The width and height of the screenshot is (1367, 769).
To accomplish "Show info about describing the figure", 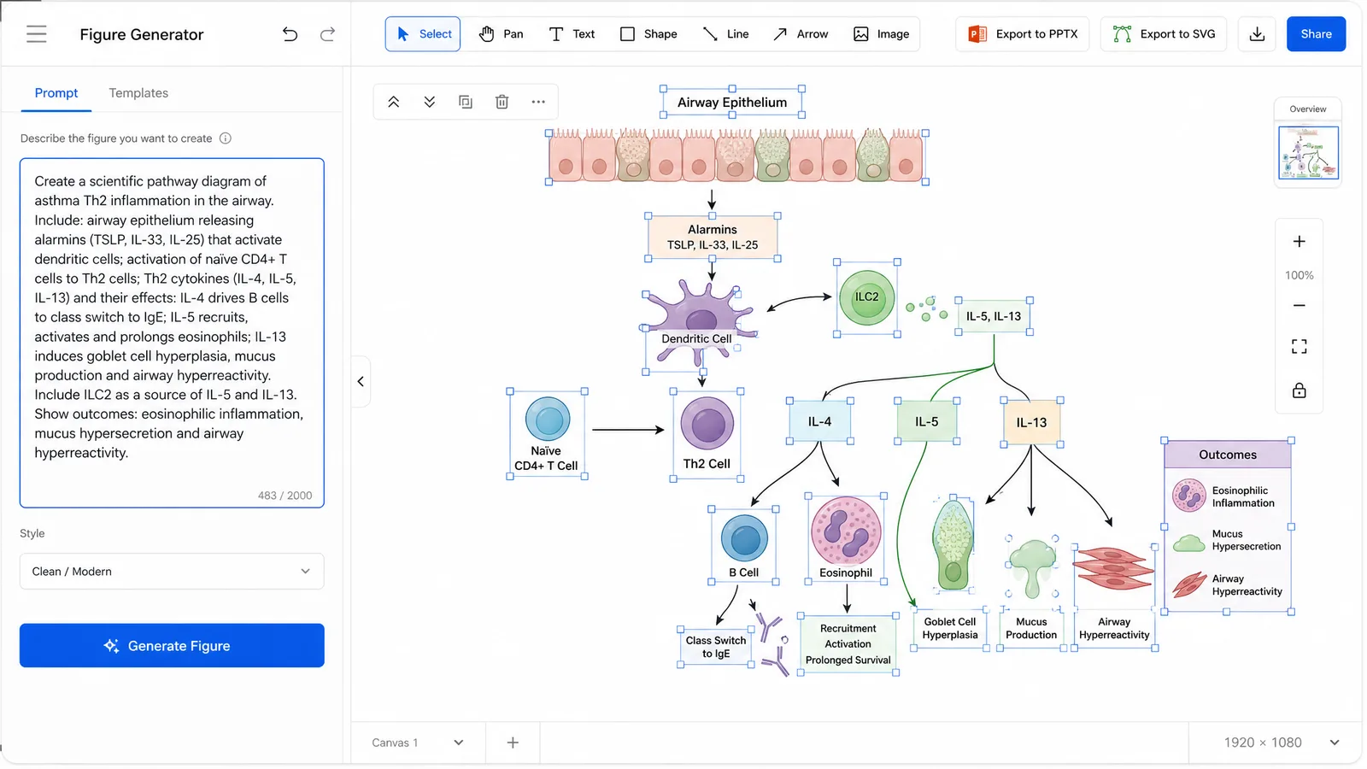I will [226, 138].
